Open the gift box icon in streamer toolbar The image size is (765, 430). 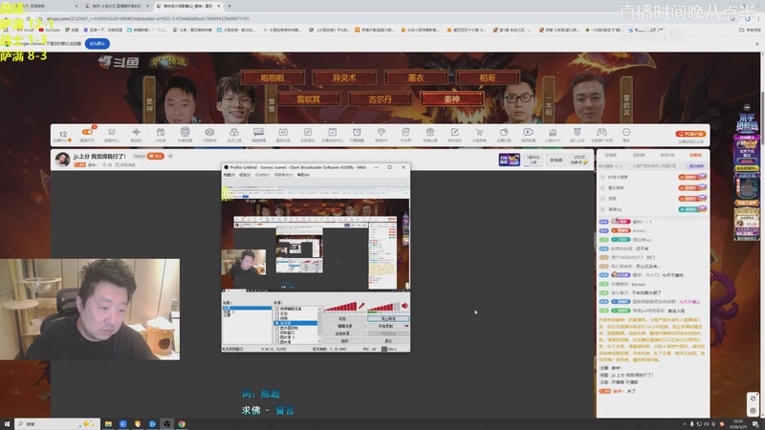[160, 132]
